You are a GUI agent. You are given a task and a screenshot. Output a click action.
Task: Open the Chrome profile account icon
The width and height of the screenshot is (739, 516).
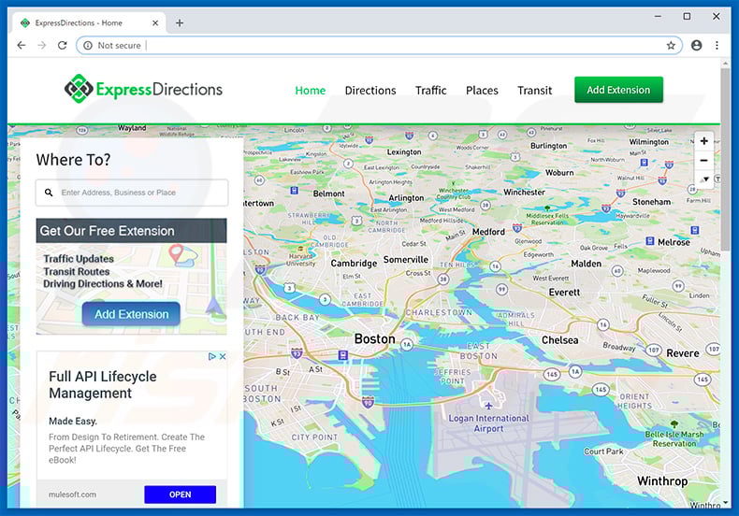point(696,45)
